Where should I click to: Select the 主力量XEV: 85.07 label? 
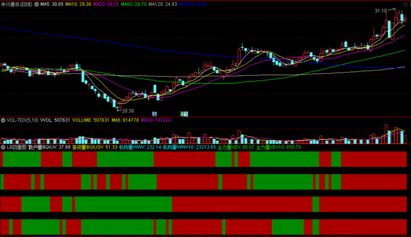coord(236,147)
